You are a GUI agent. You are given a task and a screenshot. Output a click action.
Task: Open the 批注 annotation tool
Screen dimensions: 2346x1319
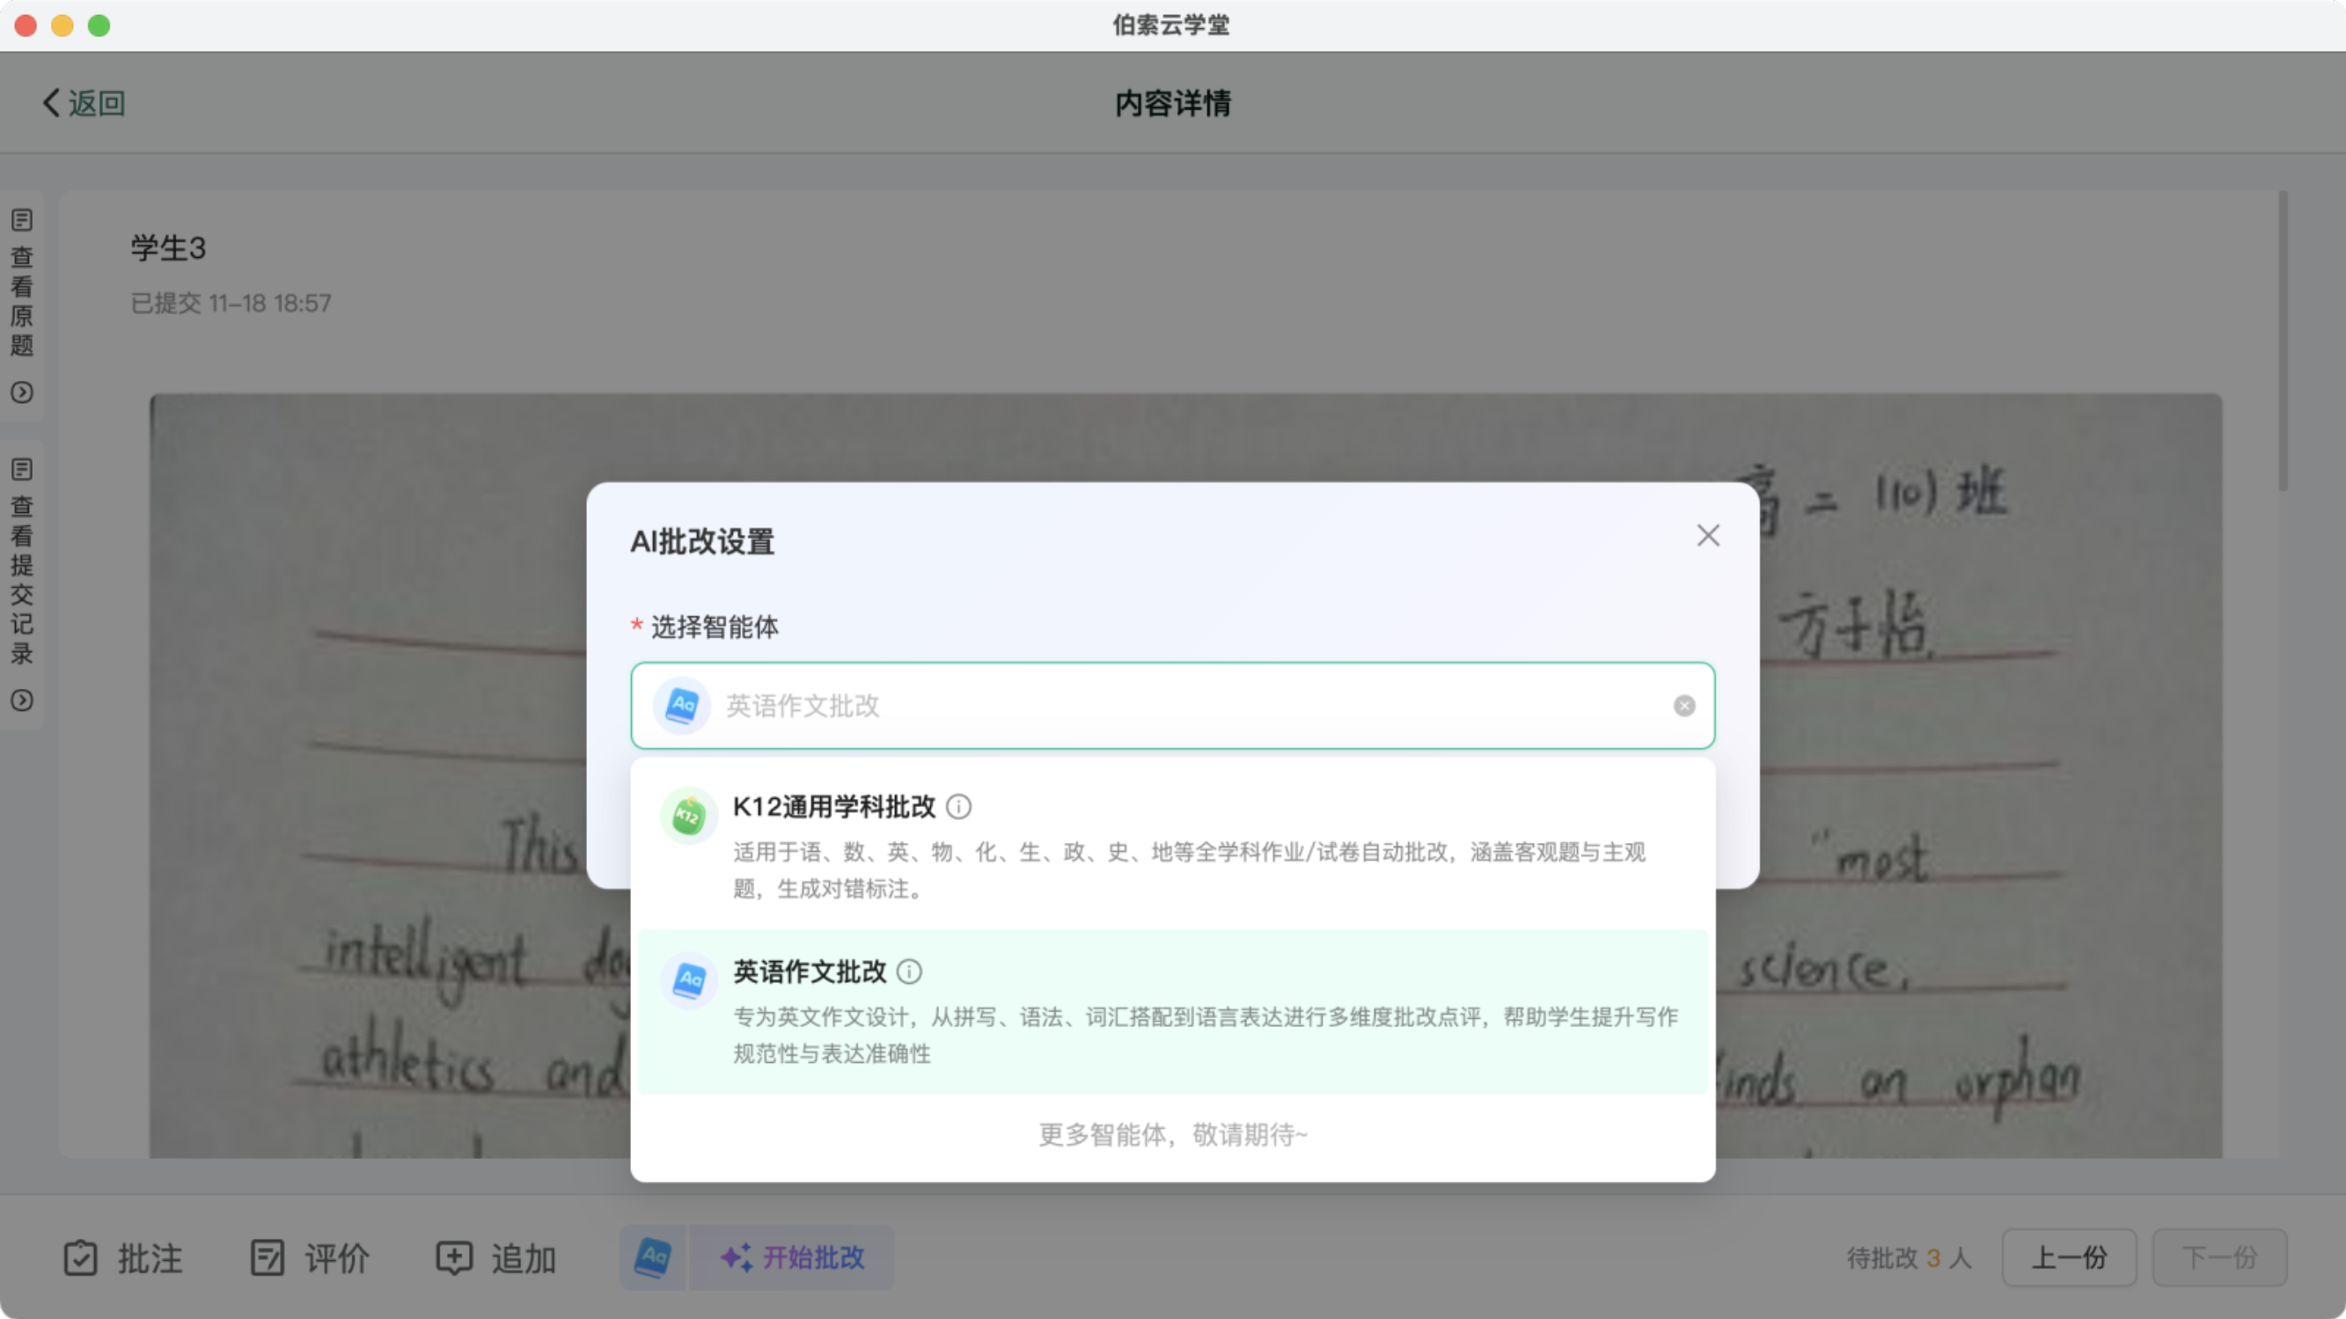123,1258
